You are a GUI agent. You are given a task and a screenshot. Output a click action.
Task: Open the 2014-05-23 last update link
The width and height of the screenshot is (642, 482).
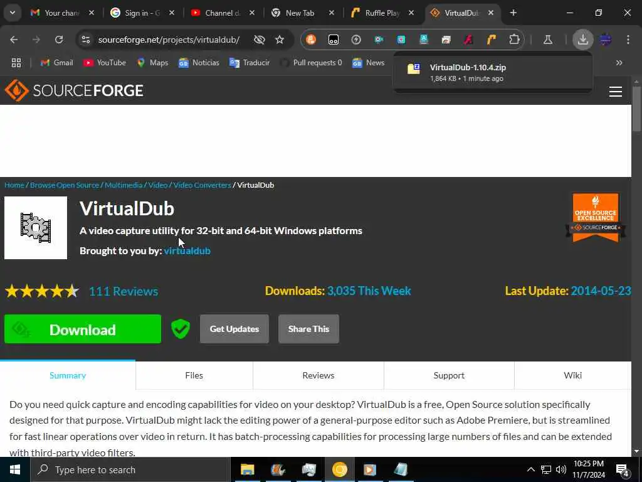(x=601, y=291)
